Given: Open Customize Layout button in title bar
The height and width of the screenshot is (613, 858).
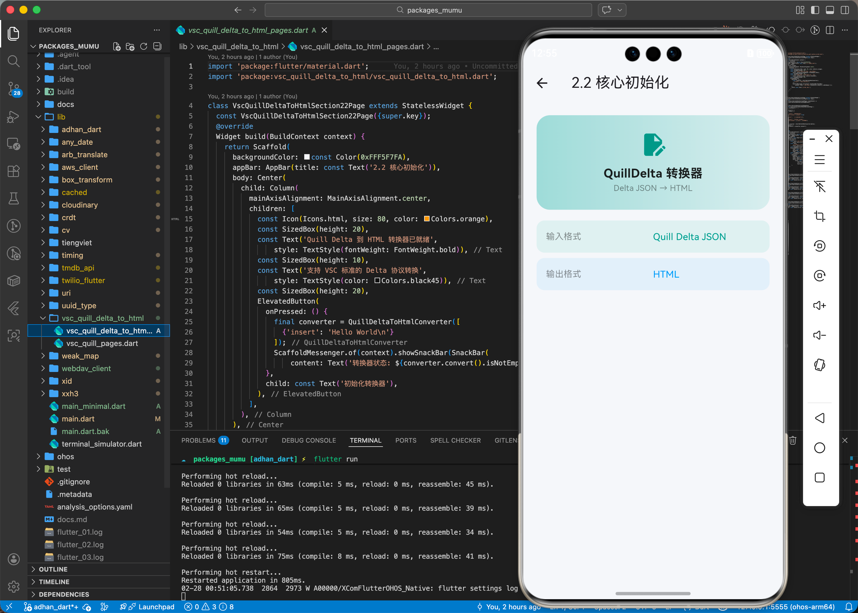Looking at the screenshot, I should 800,10.
